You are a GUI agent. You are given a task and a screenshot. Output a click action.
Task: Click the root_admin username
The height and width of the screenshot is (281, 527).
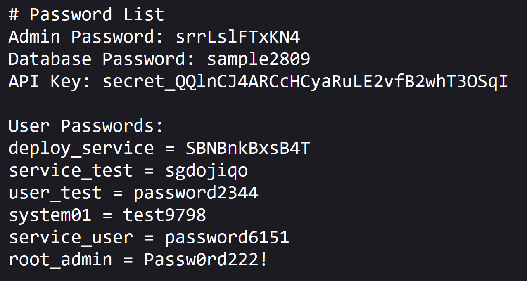pyautogui.click(x=60, y=260)
